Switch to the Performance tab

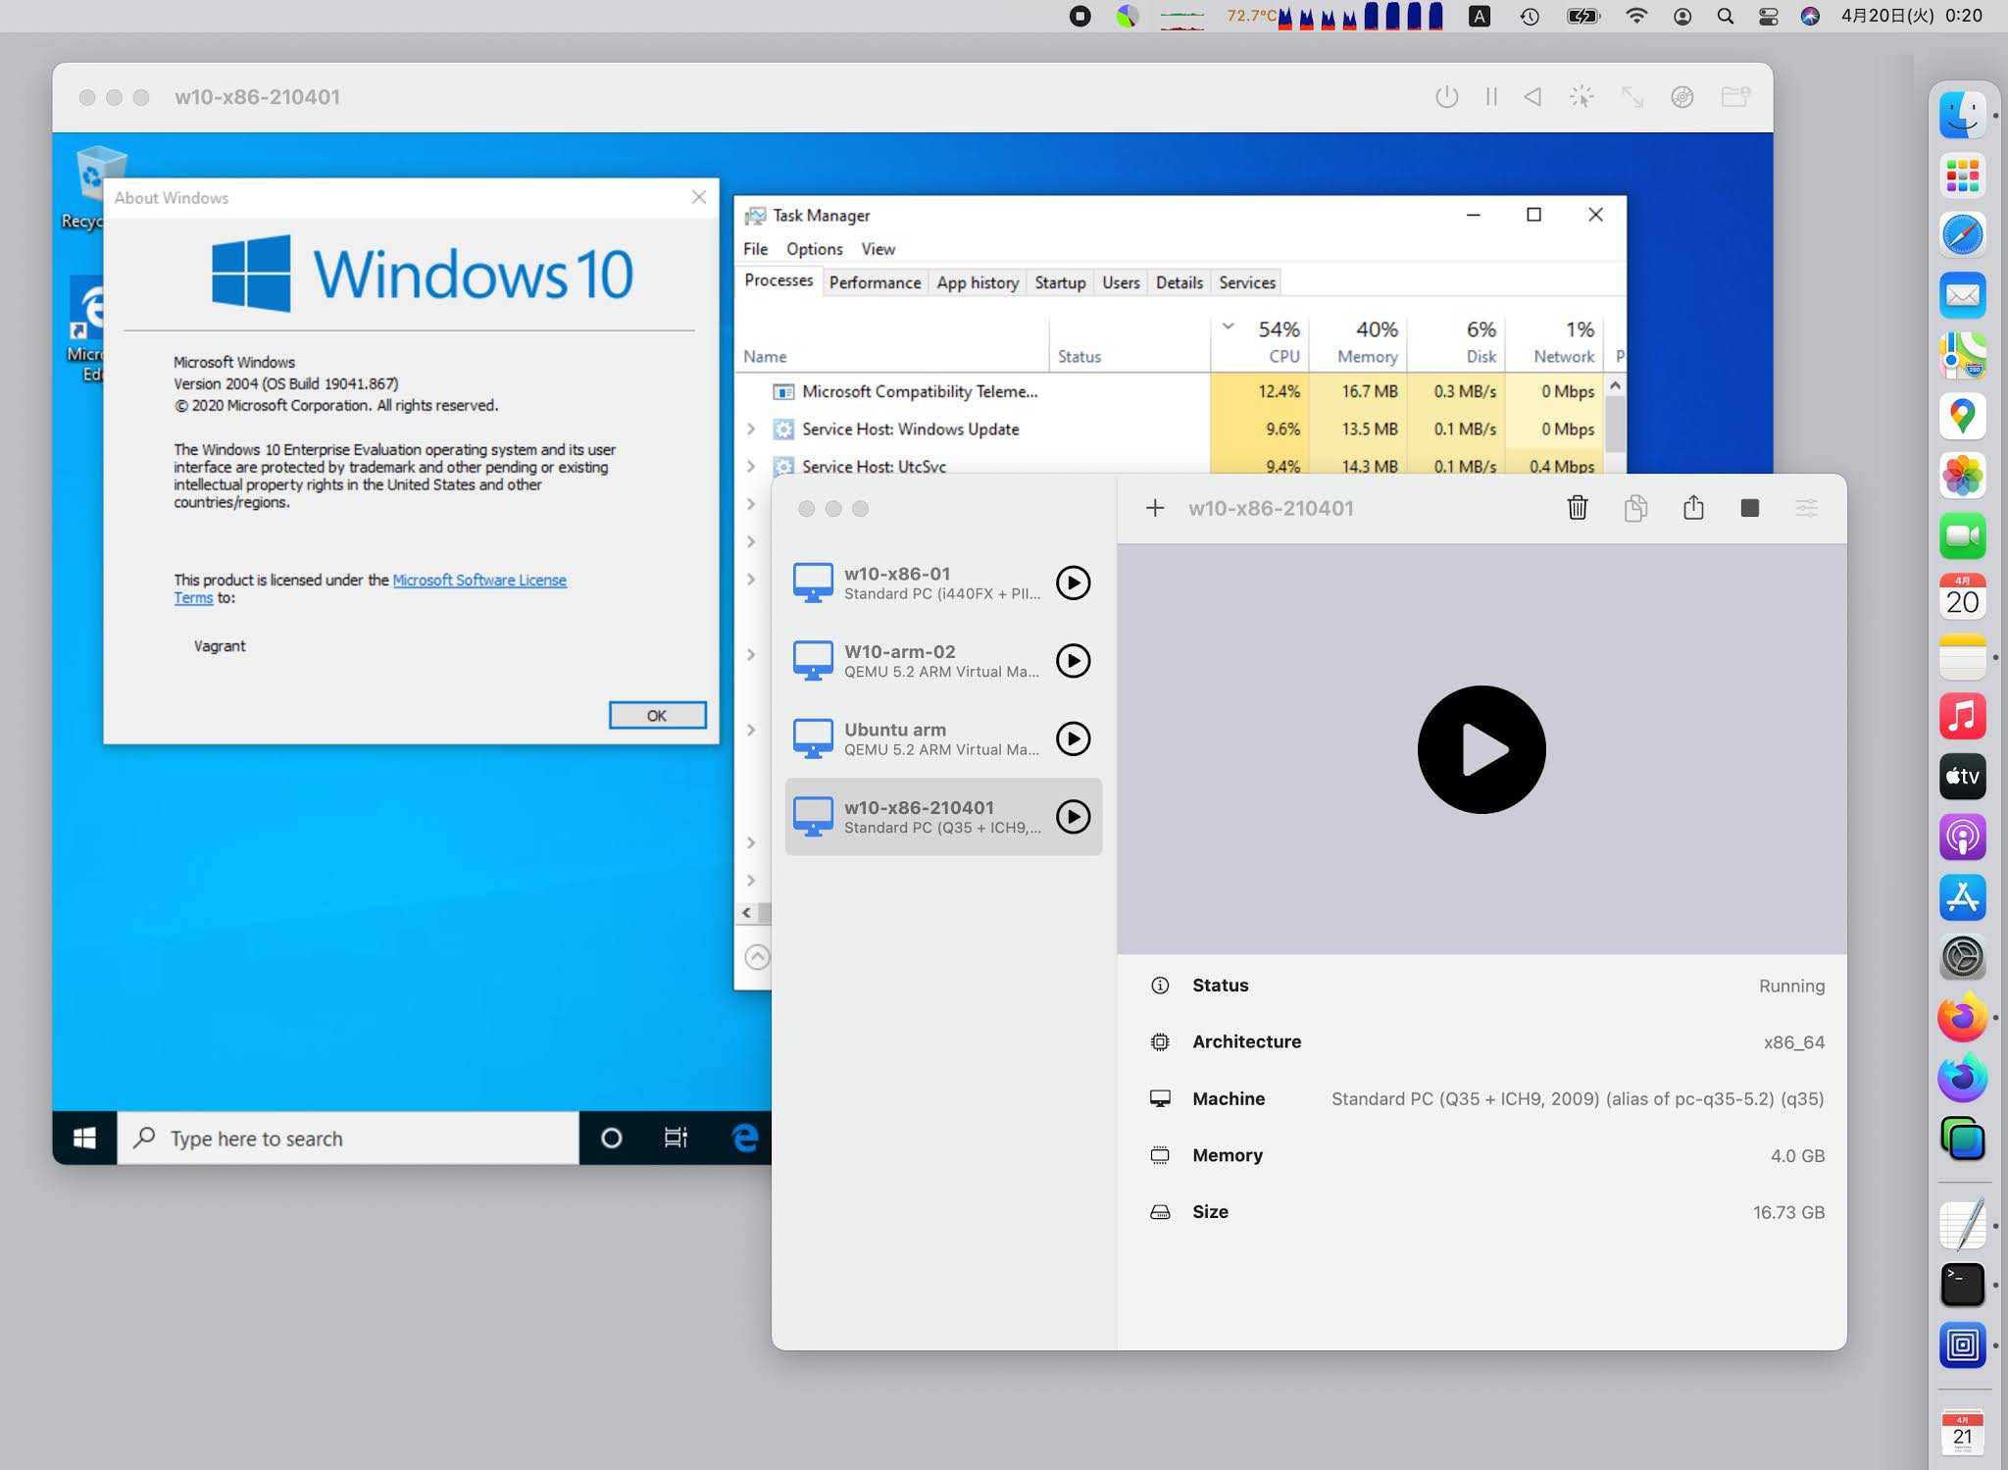(x=875, y=282)
